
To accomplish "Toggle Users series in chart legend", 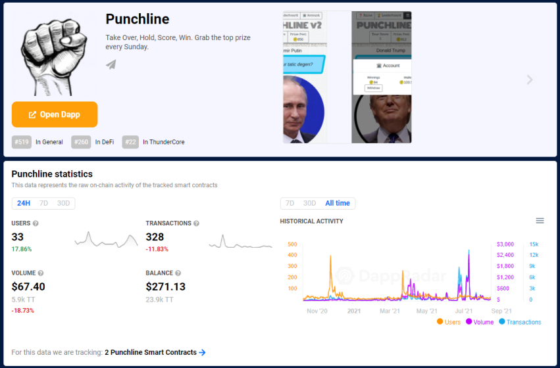I will coord(449,322).
